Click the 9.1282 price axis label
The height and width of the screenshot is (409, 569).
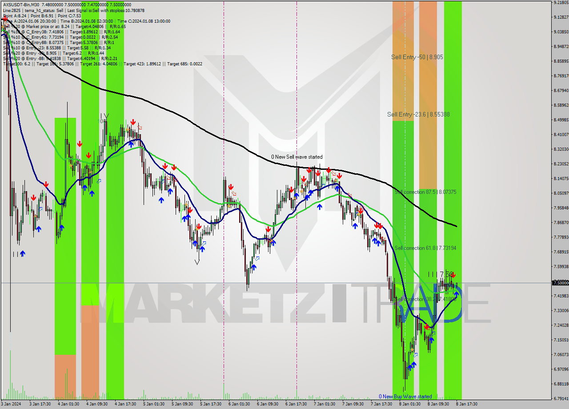pos(561,17)
